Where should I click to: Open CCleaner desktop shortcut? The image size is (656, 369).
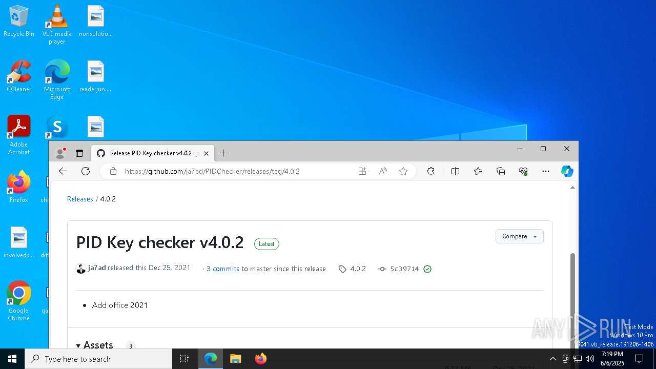coord(19,77)
